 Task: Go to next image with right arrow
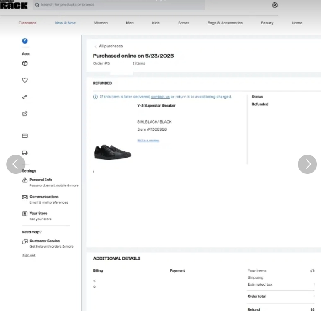point(307,164)
